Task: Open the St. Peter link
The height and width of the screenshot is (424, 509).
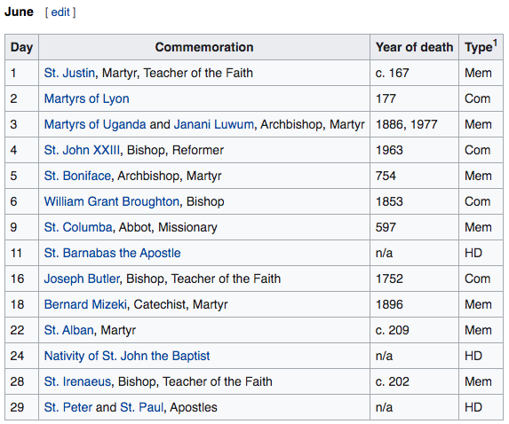Action: [68, 407]
